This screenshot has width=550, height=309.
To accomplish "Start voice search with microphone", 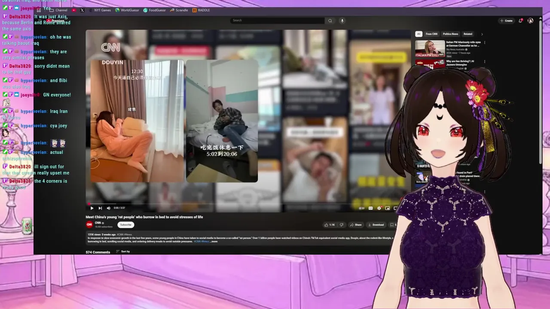I will tap(342, 21).
